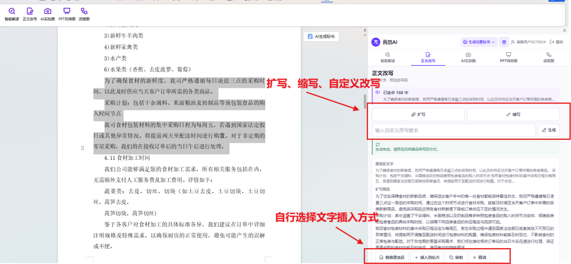Click the 缩写 condense-text button

(513, 114)
